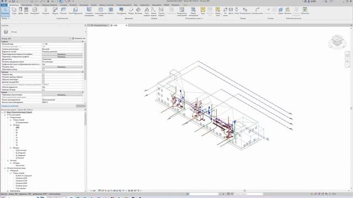Select the Зона (Area) tool
The height and width of the screenshot is (198, 353).
tap(203, 11)
